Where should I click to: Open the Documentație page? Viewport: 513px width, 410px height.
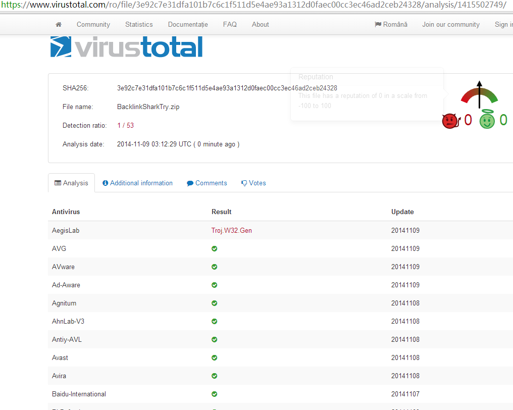tap(188, 25)
